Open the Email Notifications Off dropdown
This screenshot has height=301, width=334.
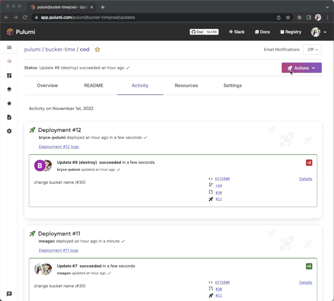click(312, 49)
